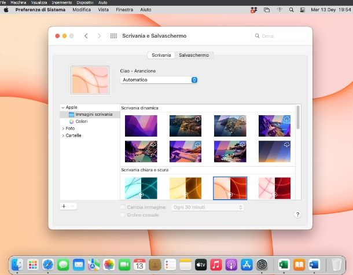Open Word from the Dock

click(x=314, y=265)
